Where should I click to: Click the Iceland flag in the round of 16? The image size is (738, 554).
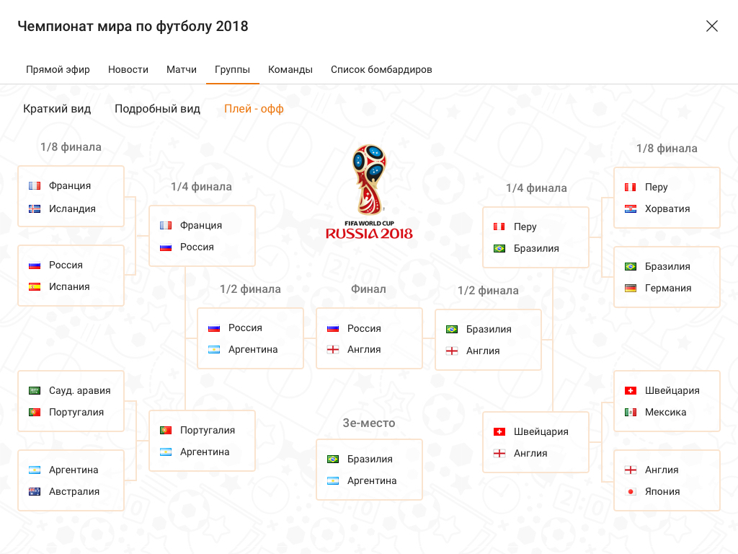point(35,209)
